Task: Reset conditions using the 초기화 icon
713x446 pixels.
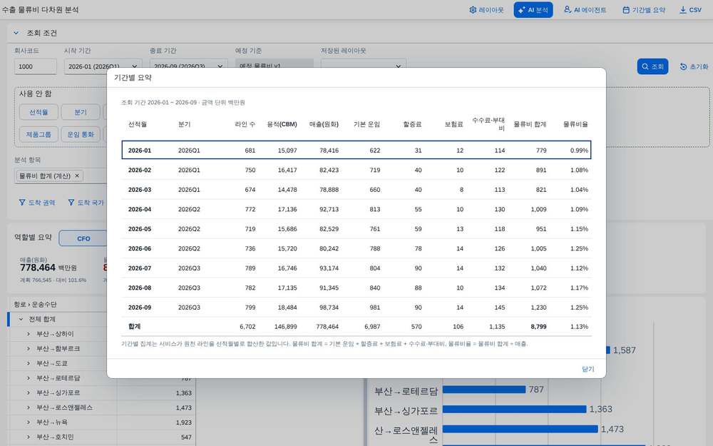Action: pyautogui.click(x=694, y=66)
